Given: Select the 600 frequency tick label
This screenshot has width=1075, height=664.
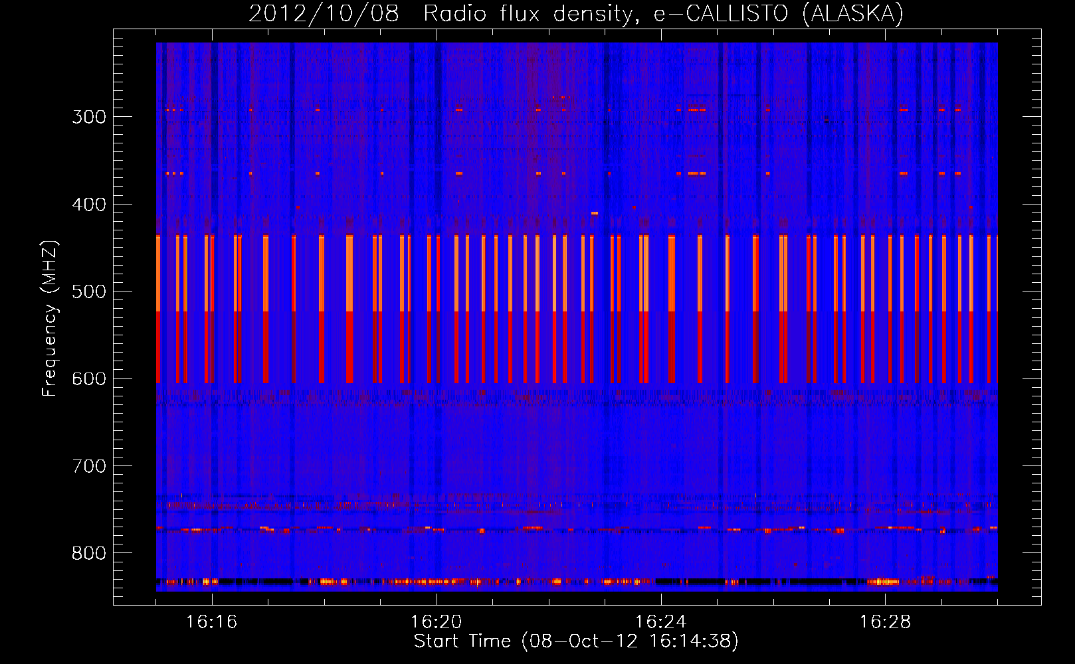Looking at the screenshot, I should pyautogui.click(x=89, y=379).
